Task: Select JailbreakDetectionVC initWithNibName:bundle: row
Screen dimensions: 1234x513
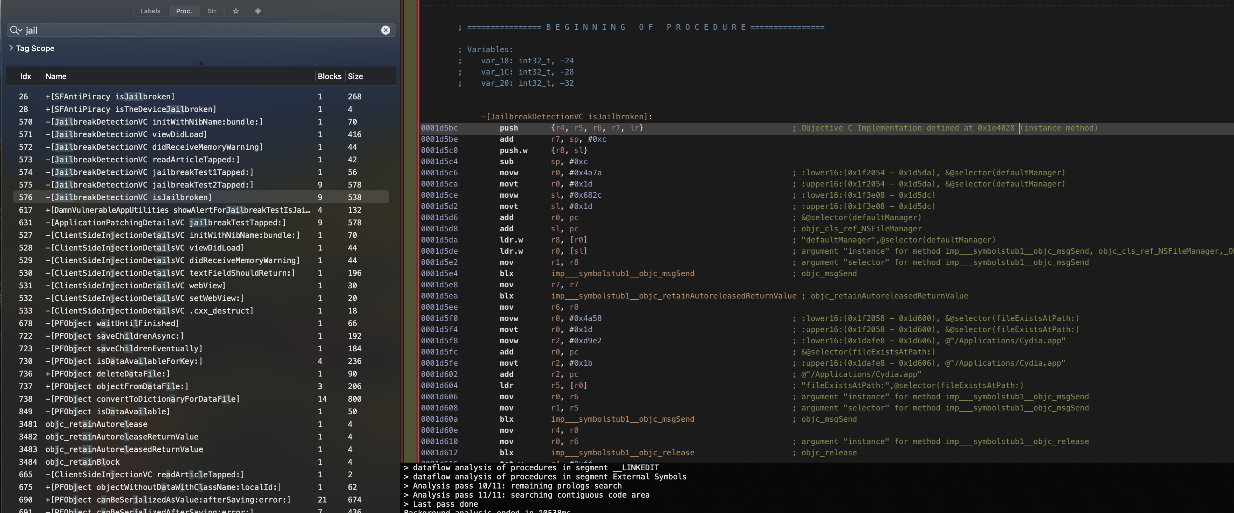Action: coord(201,122)
